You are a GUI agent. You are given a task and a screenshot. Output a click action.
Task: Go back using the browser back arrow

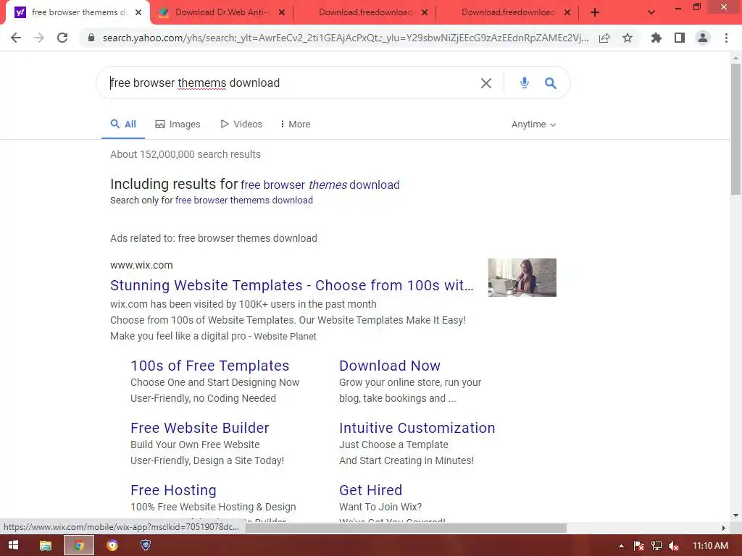[x=16, y=38]
